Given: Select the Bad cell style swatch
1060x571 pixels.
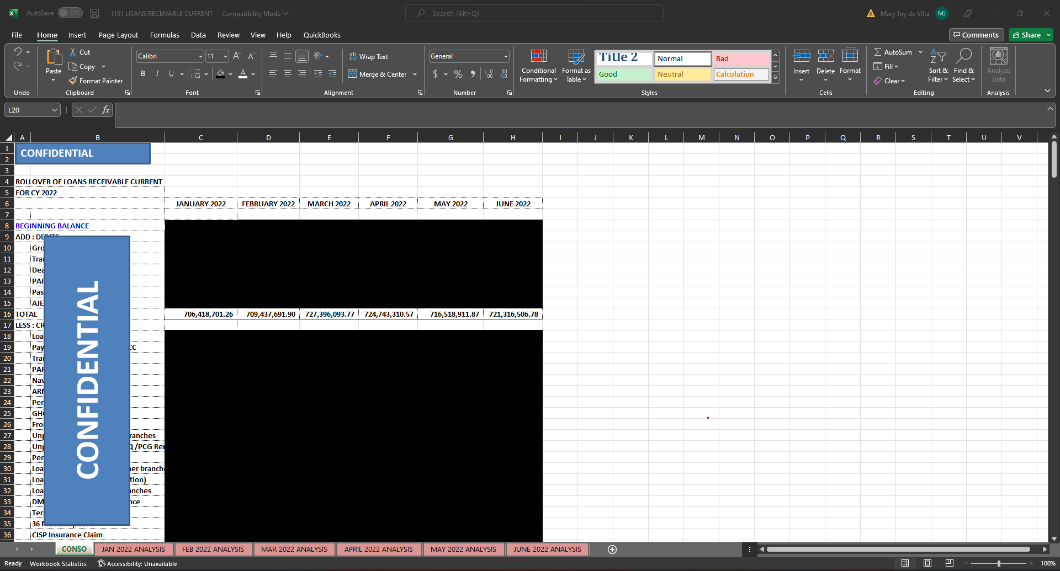Looking at the screenshot, I should 741,58.
